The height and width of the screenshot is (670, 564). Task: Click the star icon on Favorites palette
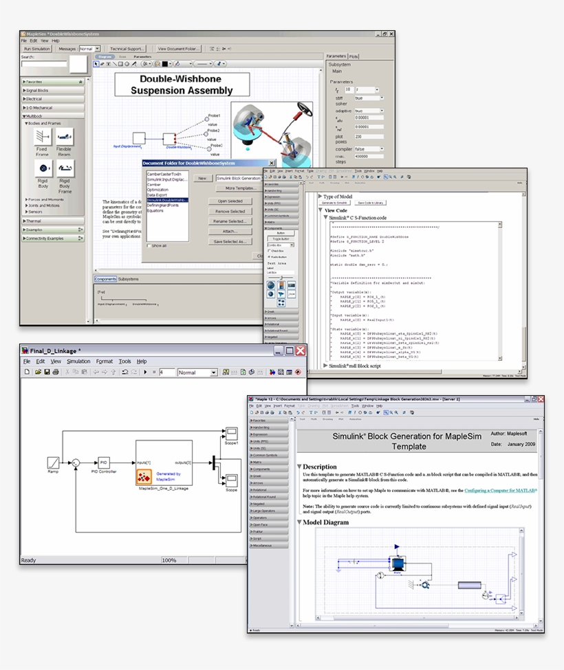tap(80, 82)
